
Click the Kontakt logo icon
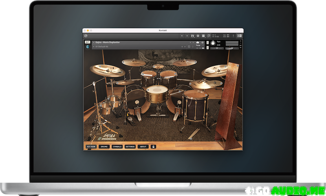(x=86, y=36)
